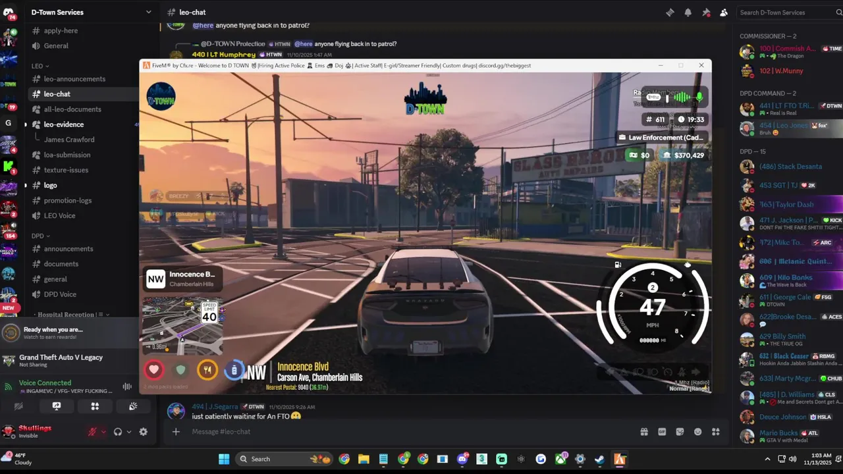843x474 pixels.
Task: Open member Mario Bucks profile
Action: (x=791, y=436)
